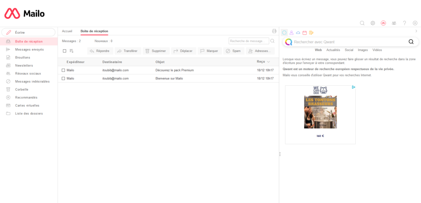Click the ad choices icon on advertisement
Image resolution: width=421 pixels, height=203 pixels.
354,87
